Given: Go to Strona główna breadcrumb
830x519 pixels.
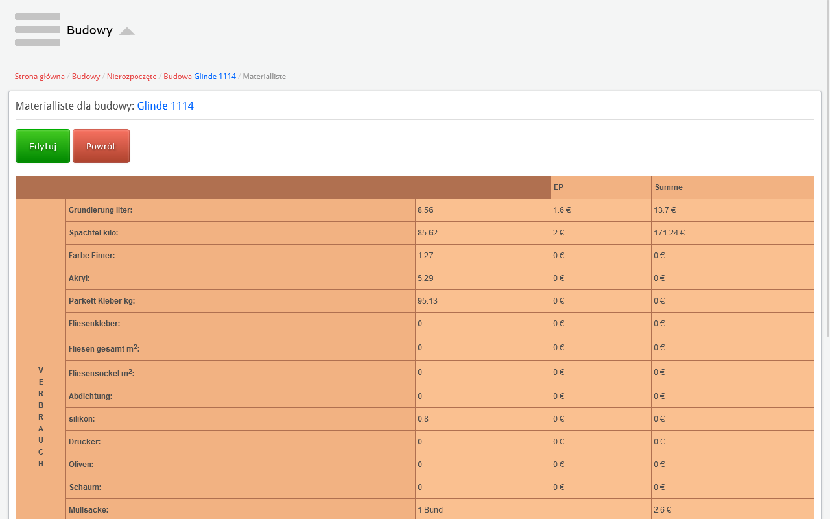Looking at the screenshot, I should coord(40,77).
